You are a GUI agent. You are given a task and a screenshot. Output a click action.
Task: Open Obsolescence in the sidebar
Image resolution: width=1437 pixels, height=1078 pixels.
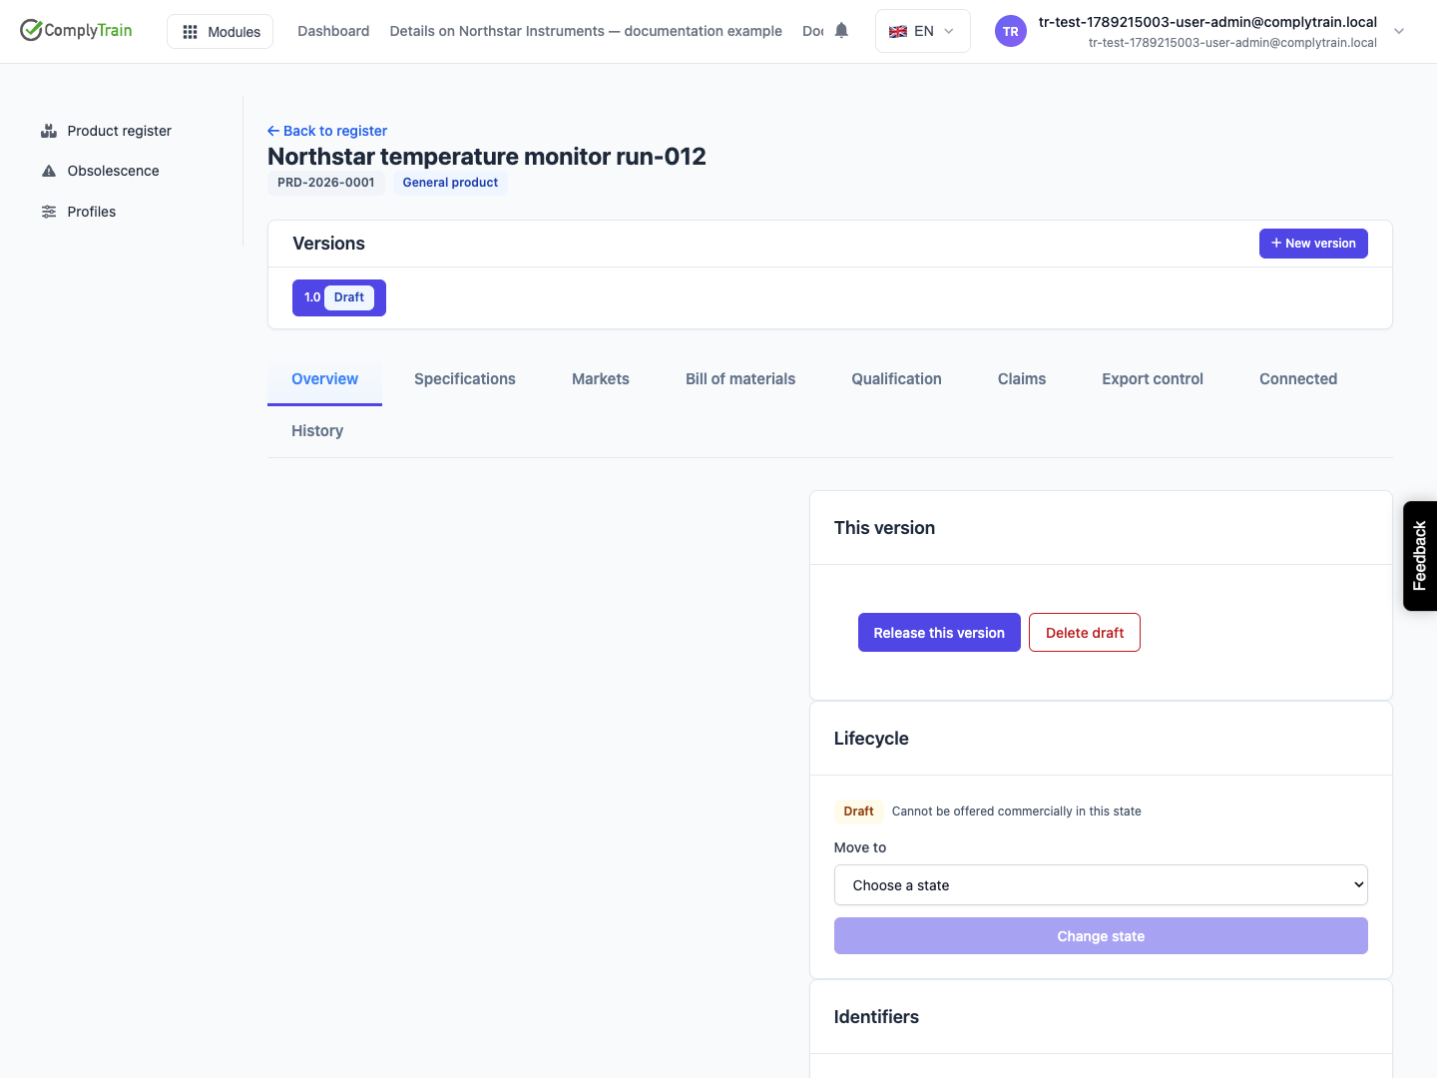click(113, 171)
